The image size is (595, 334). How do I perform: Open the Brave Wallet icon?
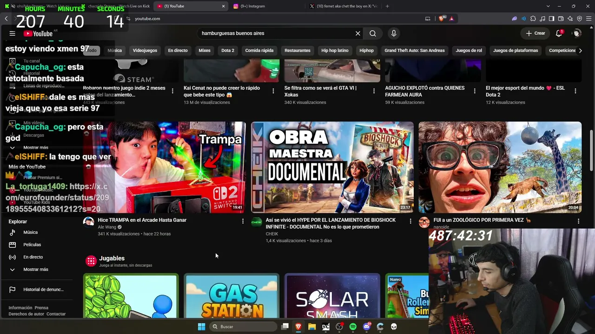point(561,19)
